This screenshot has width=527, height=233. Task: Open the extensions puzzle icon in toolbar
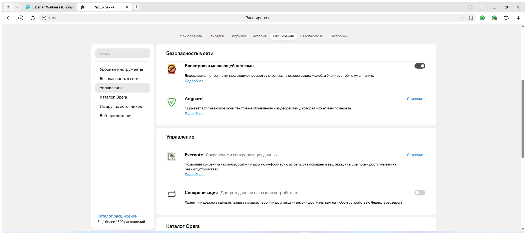tap(506, 18)
